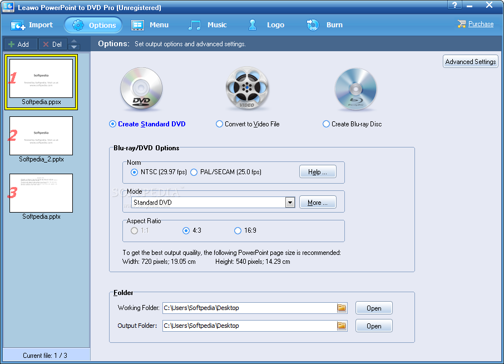Click the Norm Help button

tap(318, 172)
